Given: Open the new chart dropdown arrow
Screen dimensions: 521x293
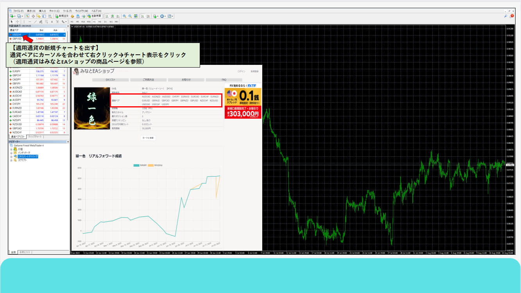Looking at the screenshot, I should [15, 16].
